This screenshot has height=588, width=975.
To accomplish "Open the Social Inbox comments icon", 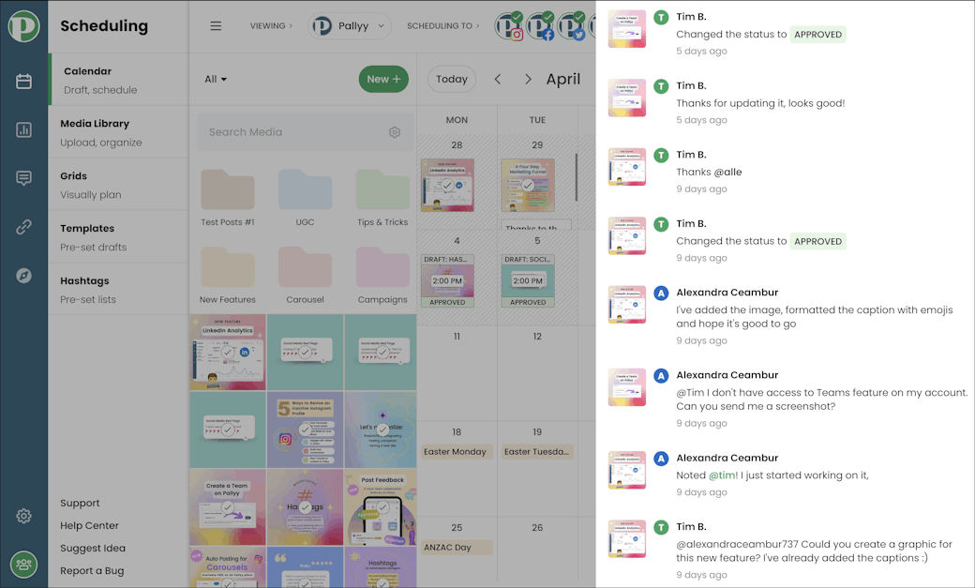I will coord(23,178).
